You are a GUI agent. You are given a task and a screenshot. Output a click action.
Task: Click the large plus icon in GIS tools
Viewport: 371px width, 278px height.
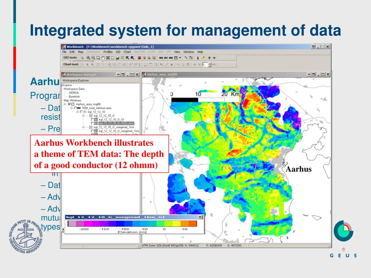(209, 58)
